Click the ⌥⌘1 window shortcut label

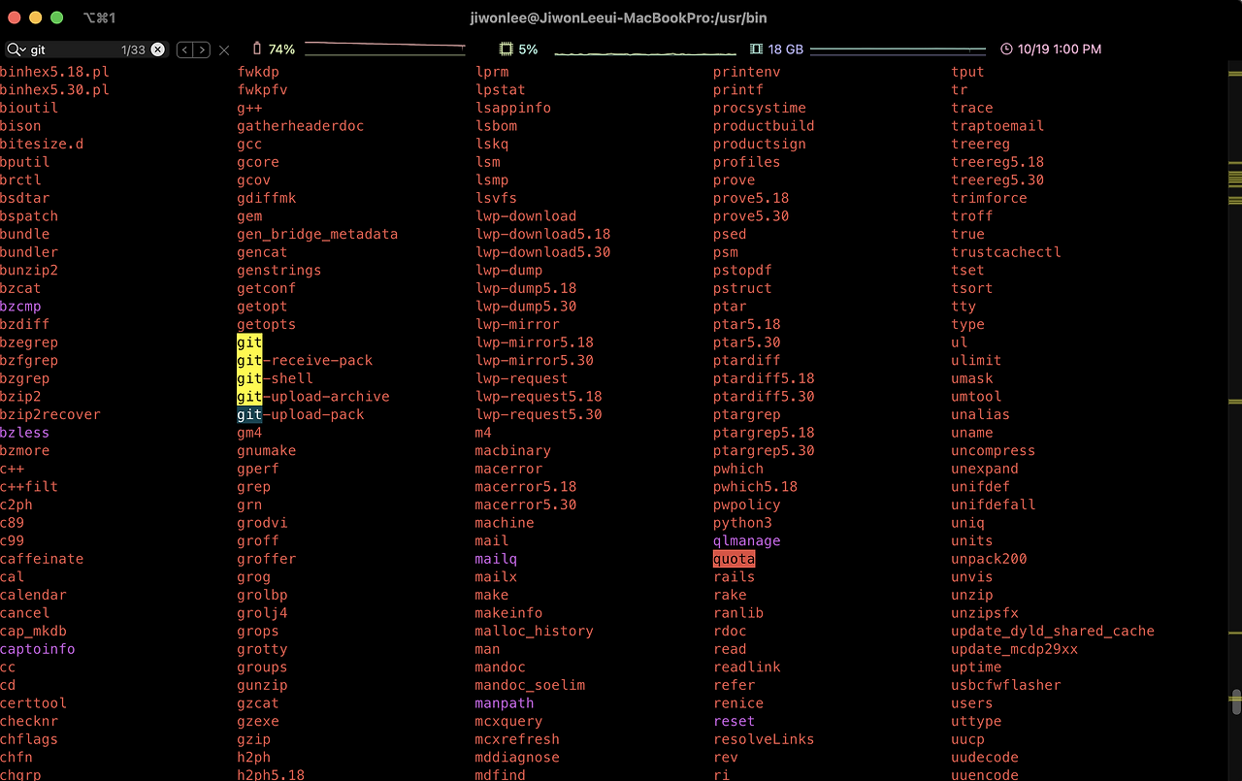(100, 17)
